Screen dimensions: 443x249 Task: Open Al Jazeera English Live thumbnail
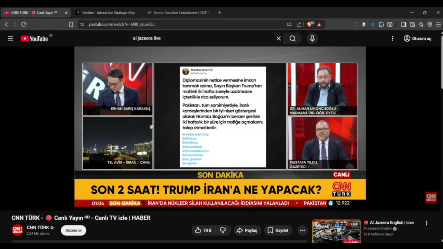coord(336,231)
